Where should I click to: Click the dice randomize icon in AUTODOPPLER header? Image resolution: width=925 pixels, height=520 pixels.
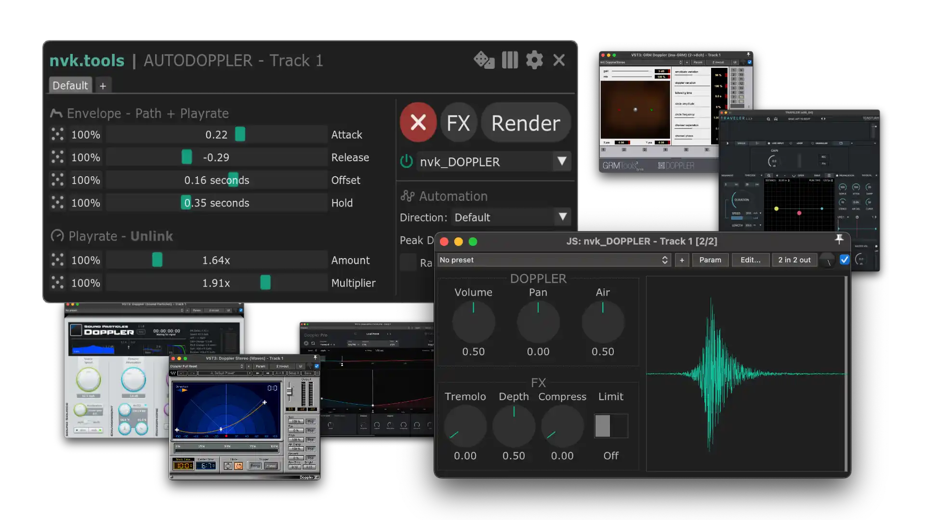click(485, 60)
